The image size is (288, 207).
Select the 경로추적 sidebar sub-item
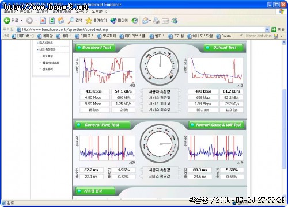(x=47, y=69)
